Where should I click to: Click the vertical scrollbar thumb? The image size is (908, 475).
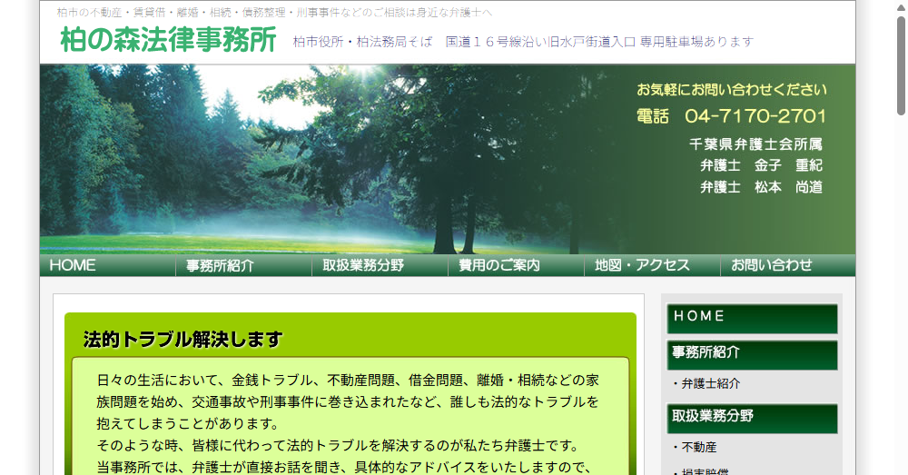[901, 64]
